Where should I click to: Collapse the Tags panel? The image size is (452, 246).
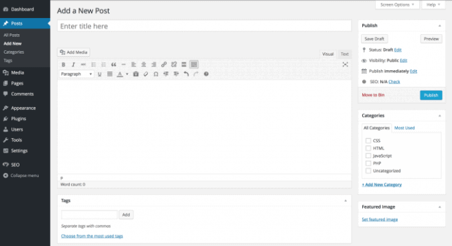346,200
